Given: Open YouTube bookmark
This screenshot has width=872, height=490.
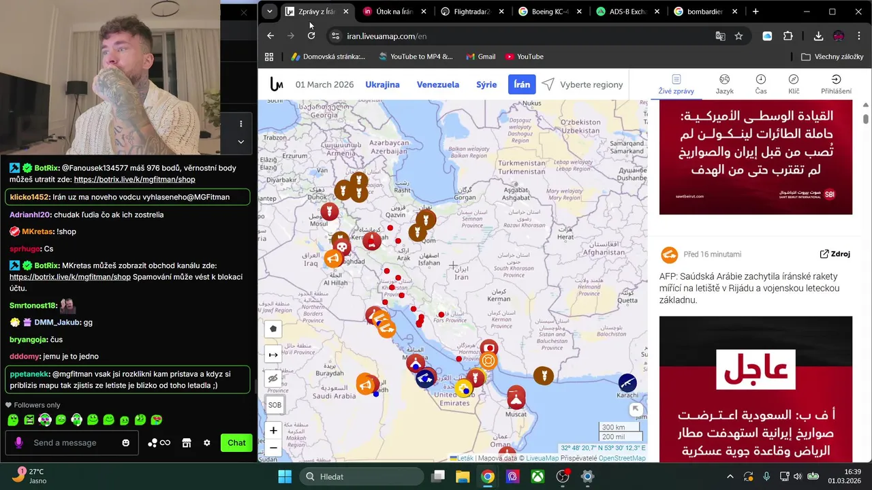Looking at the screenshot, I should (524, 56).
